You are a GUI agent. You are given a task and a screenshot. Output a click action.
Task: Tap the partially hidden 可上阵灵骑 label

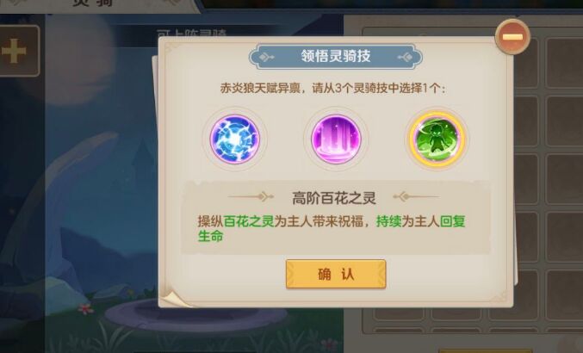(192, 34)
